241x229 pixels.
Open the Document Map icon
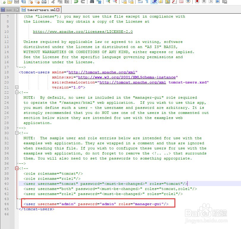(168, 1)
